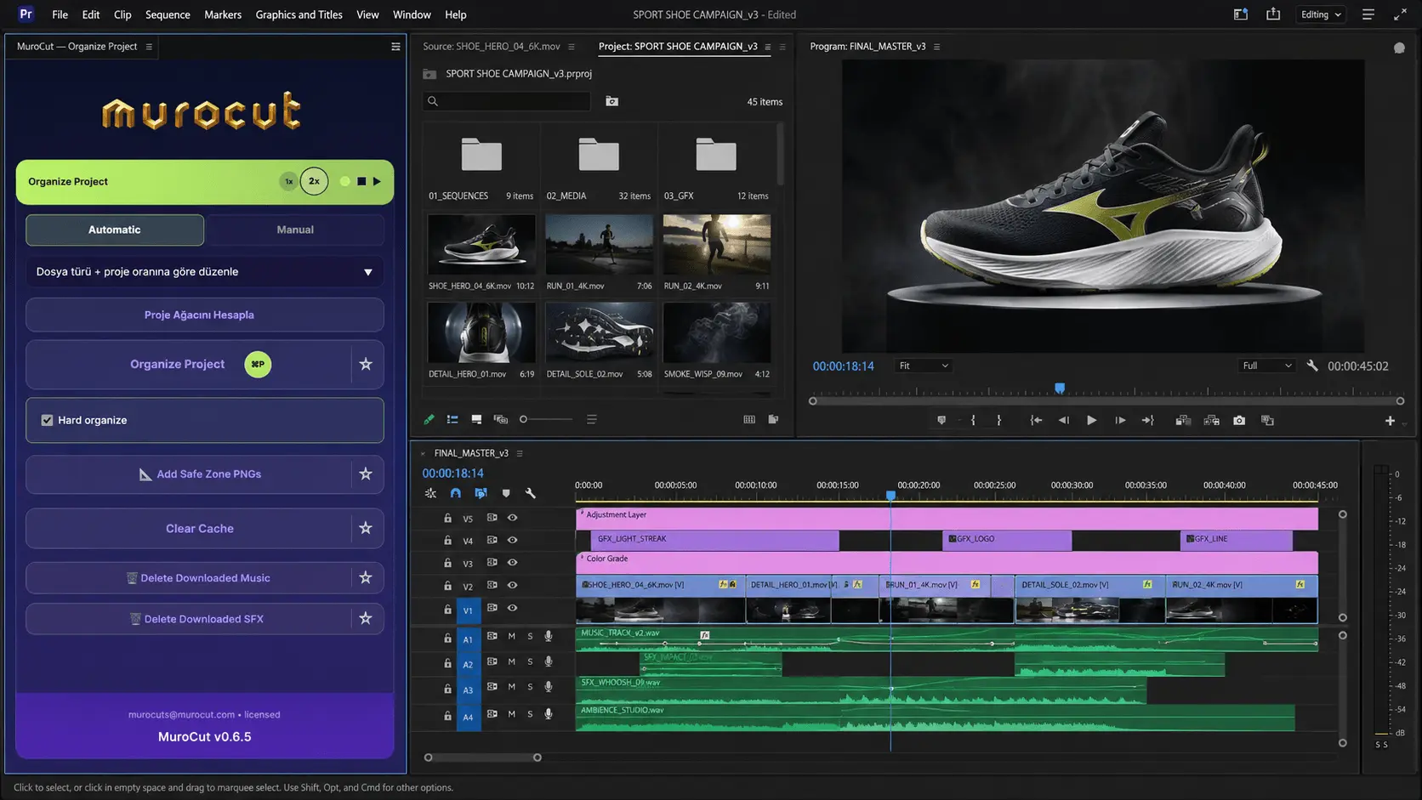1422x800 pixels.
Task: Click the Go to In point icon
Action: (x=1036, y=420)
